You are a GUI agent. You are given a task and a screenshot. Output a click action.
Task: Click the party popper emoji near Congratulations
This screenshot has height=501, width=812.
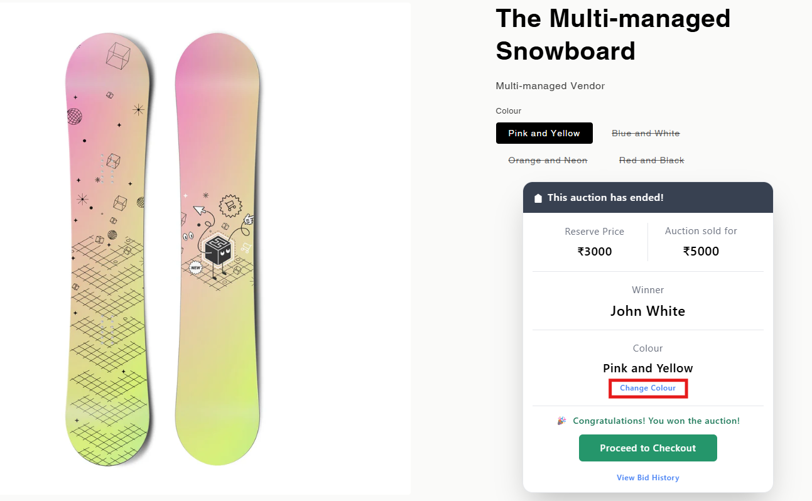[x=562, y=421]
